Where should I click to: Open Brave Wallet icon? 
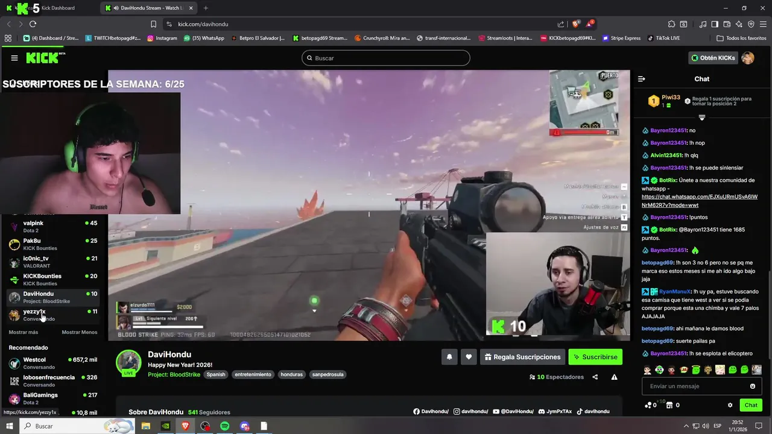click(x=727, y=24)
